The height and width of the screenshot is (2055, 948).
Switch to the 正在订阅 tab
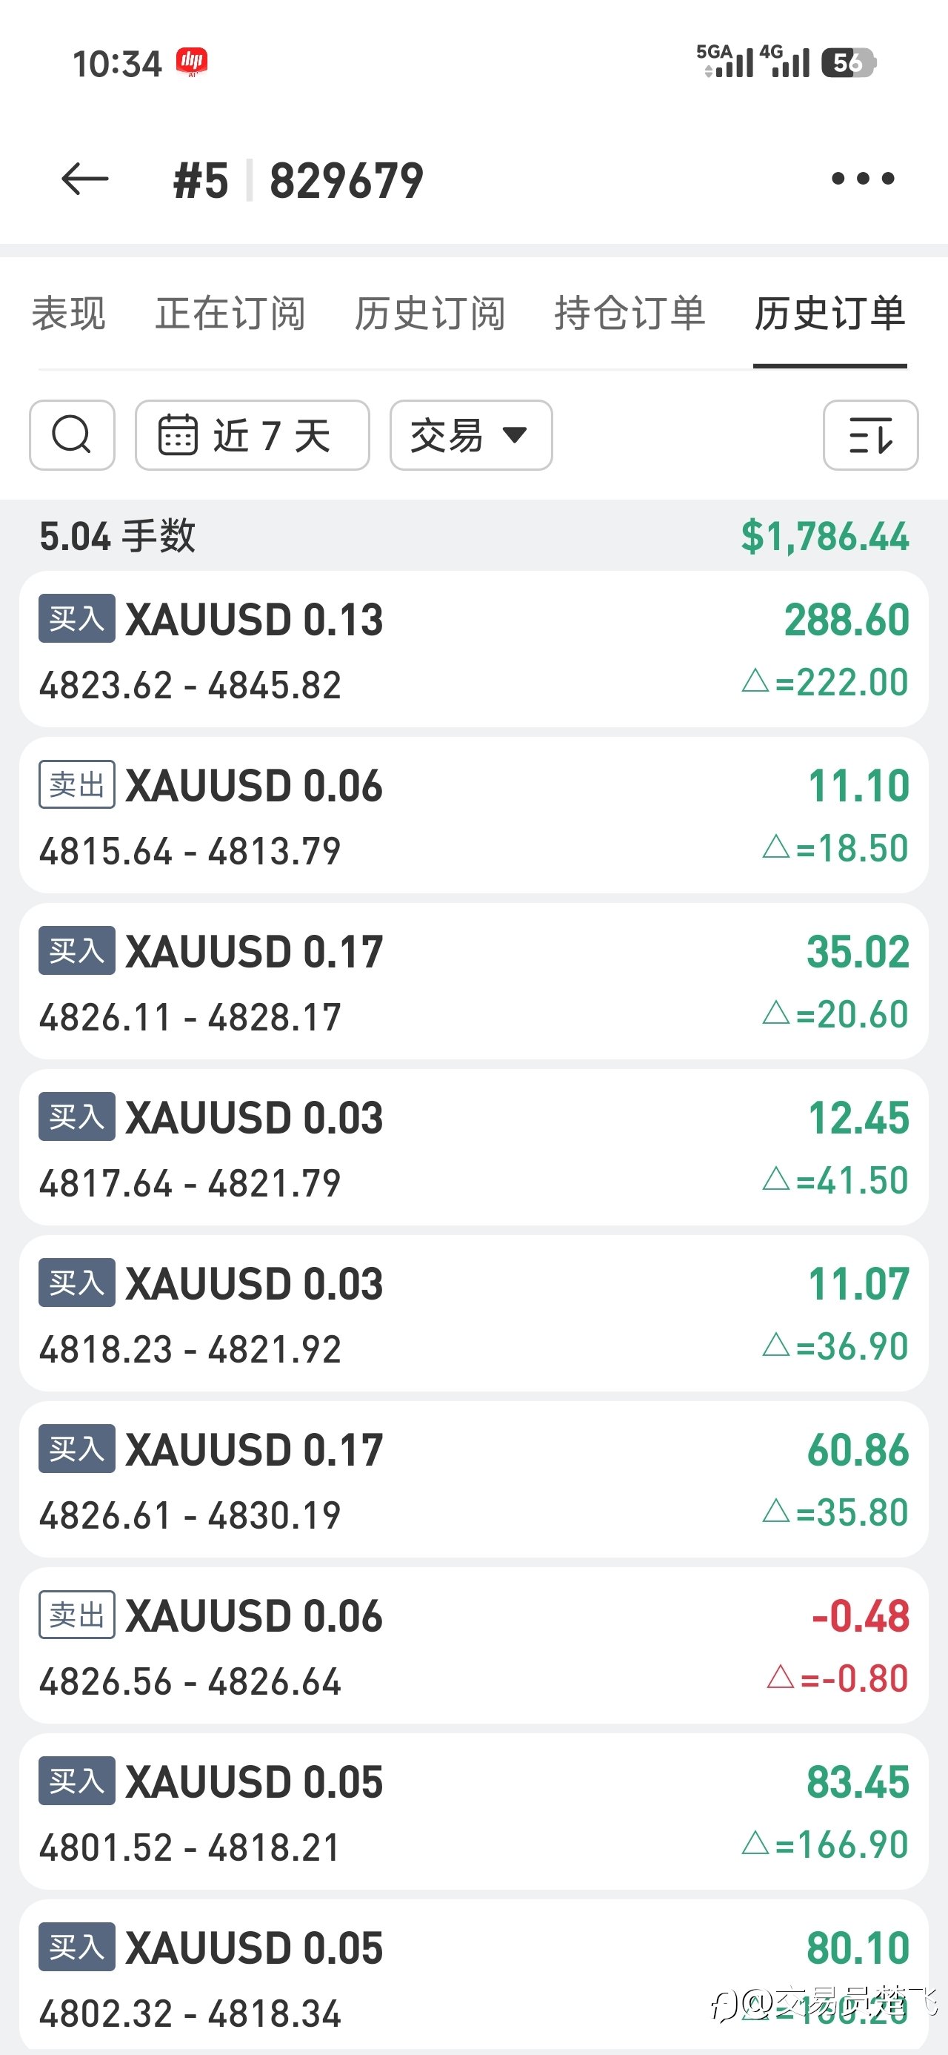point(230,313)
